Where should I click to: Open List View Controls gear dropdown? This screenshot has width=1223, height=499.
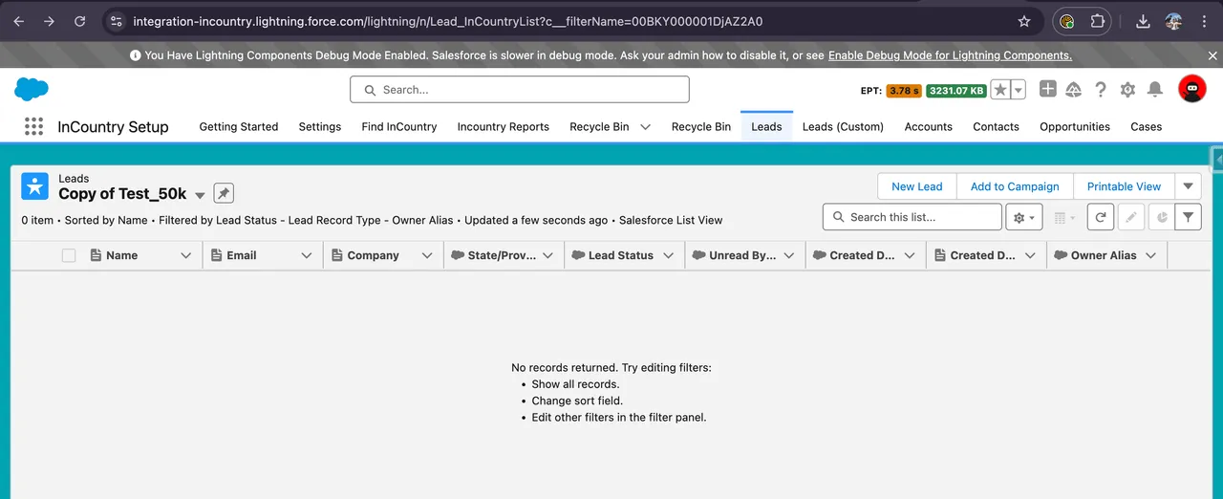point(1023,218)
